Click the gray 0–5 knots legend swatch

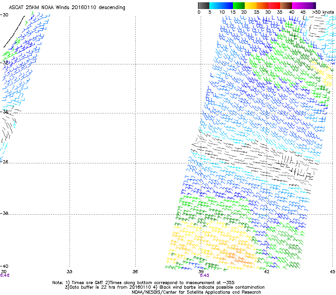tap(203, 5)
